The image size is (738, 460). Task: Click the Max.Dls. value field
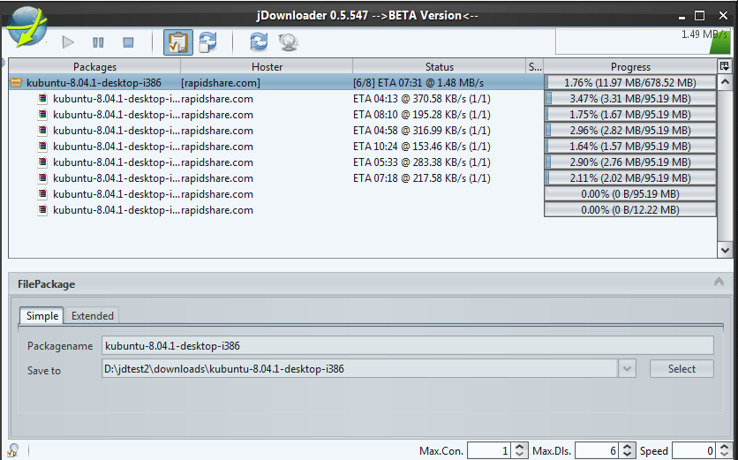[597, 451]
